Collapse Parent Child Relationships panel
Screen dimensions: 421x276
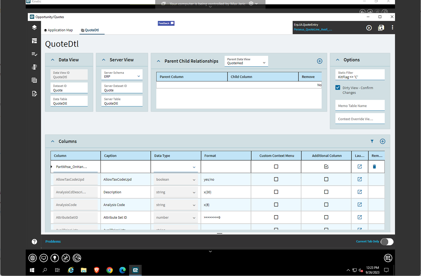pyautogui.click(x=158, y=61)
